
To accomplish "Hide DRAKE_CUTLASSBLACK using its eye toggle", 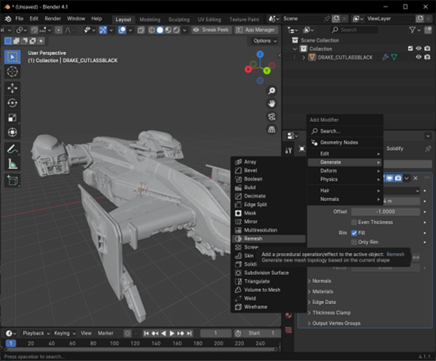I will click(x=418, y=57).
